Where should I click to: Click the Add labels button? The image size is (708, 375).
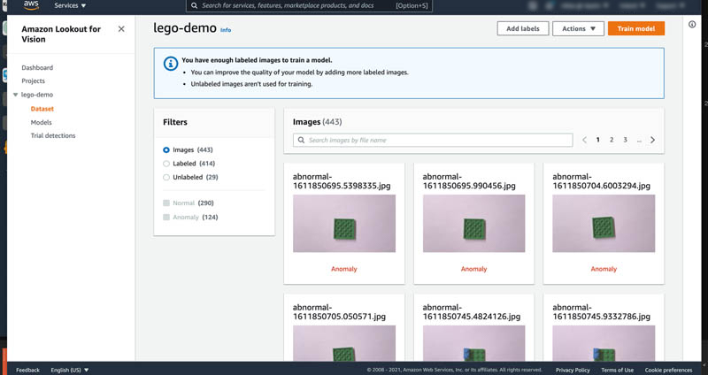pos(523,28)
